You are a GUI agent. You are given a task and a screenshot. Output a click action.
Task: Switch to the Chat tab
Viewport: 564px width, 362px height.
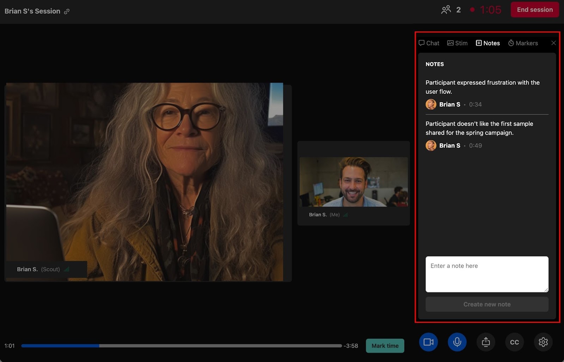point(429,43)
